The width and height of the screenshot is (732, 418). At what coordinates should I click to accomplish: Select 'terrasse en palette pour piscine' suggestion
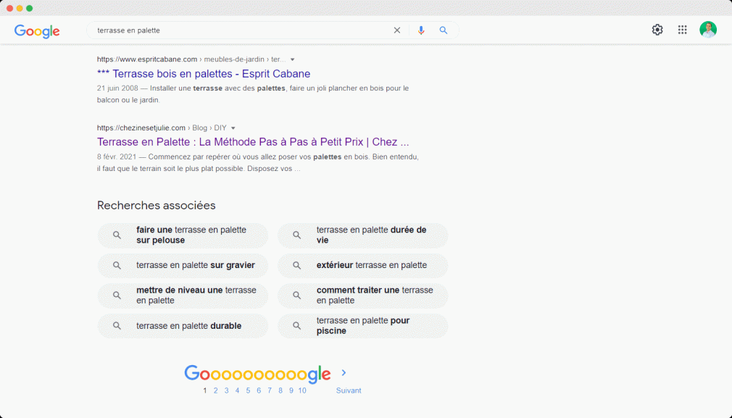(x=362, y=325)
